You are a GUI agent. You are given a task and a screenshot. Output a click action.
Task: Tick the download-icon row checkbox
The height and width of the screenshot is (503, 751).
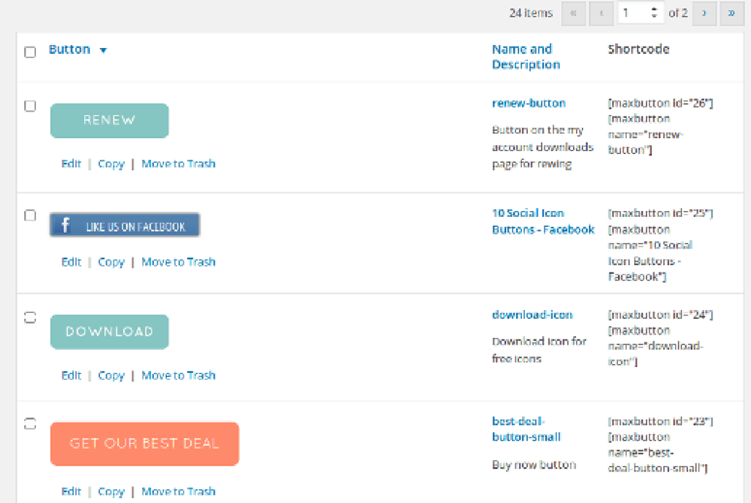click(30, 318)
